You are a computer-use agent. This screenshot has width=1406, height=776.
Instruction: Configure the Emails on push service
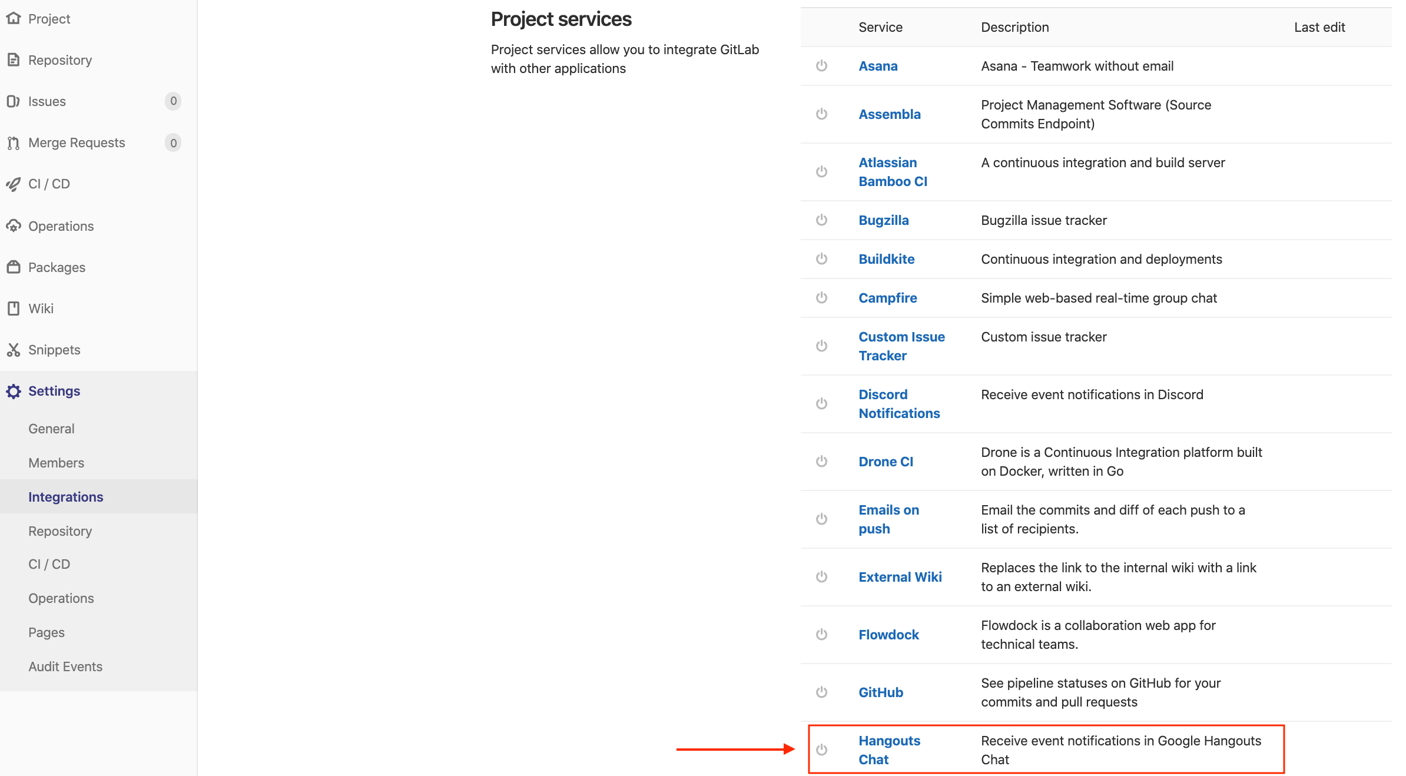[x=888, y=519]
